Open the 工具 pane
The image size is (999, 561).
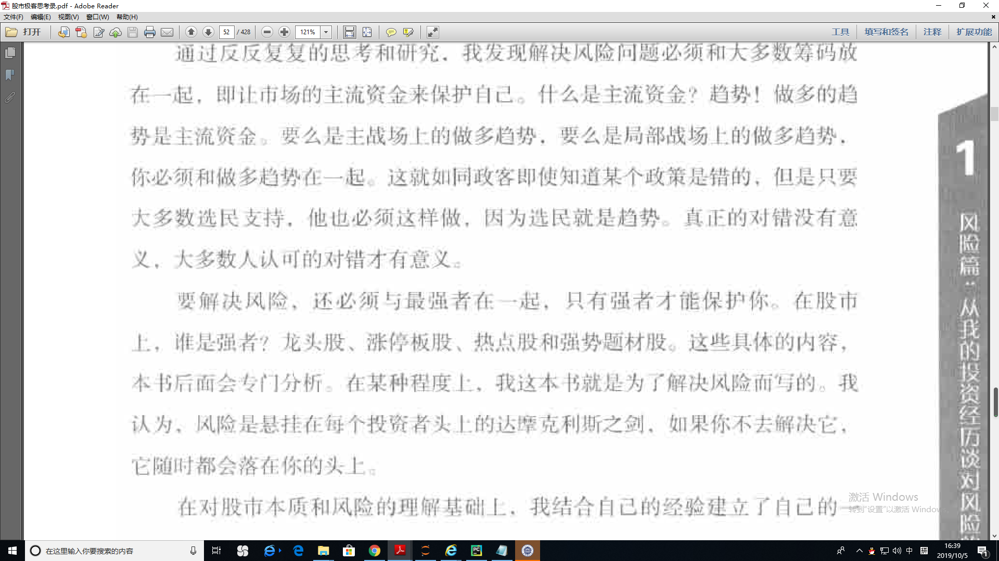coord(840,32)
